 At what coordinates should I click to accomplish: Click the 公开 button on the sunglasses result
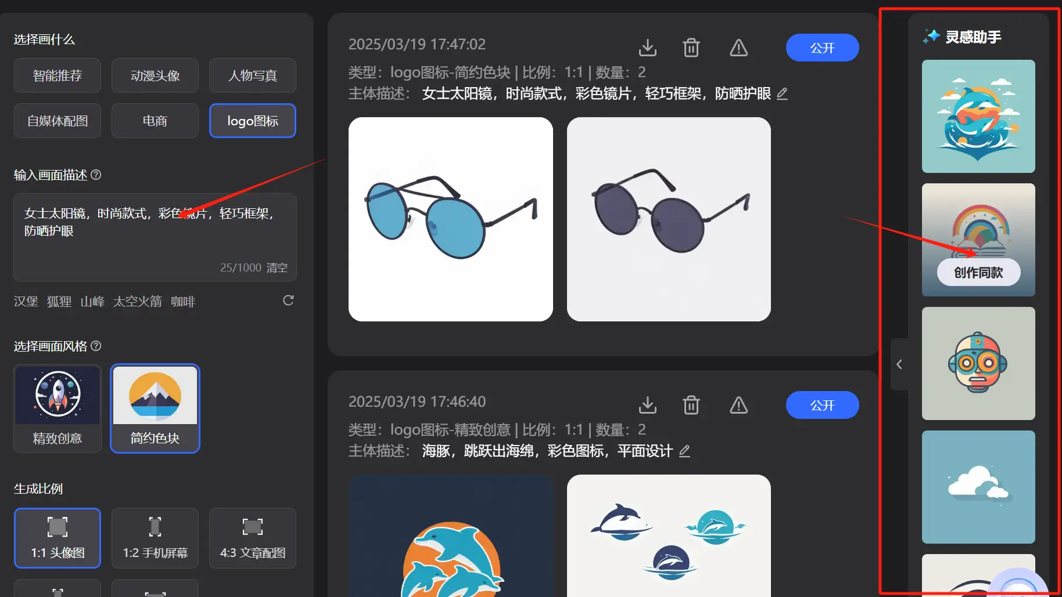click(822, 48)
